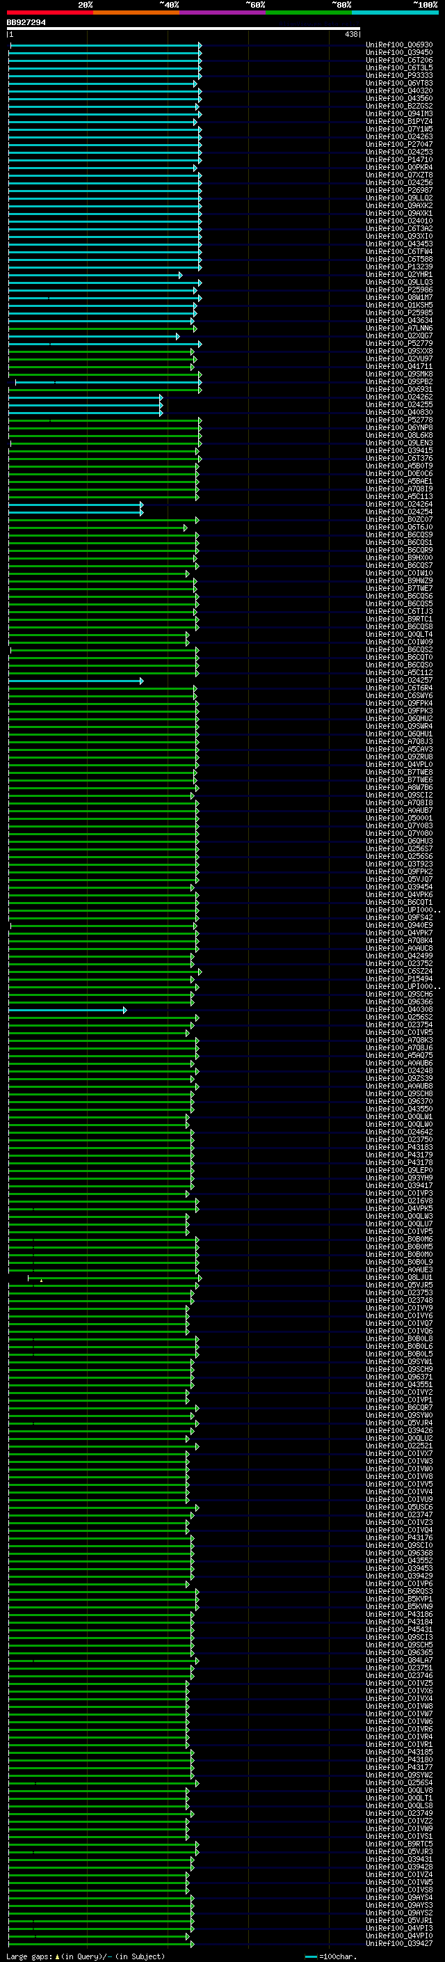The image size is (445, 1962).
Task: Select label UniRef100_P25986
Action: coord(399,290)
